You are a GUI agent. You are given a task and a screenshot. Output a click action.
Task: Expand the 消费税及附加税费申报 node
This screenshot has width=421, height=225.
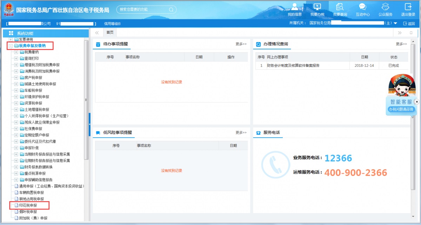tap(16, 71)
